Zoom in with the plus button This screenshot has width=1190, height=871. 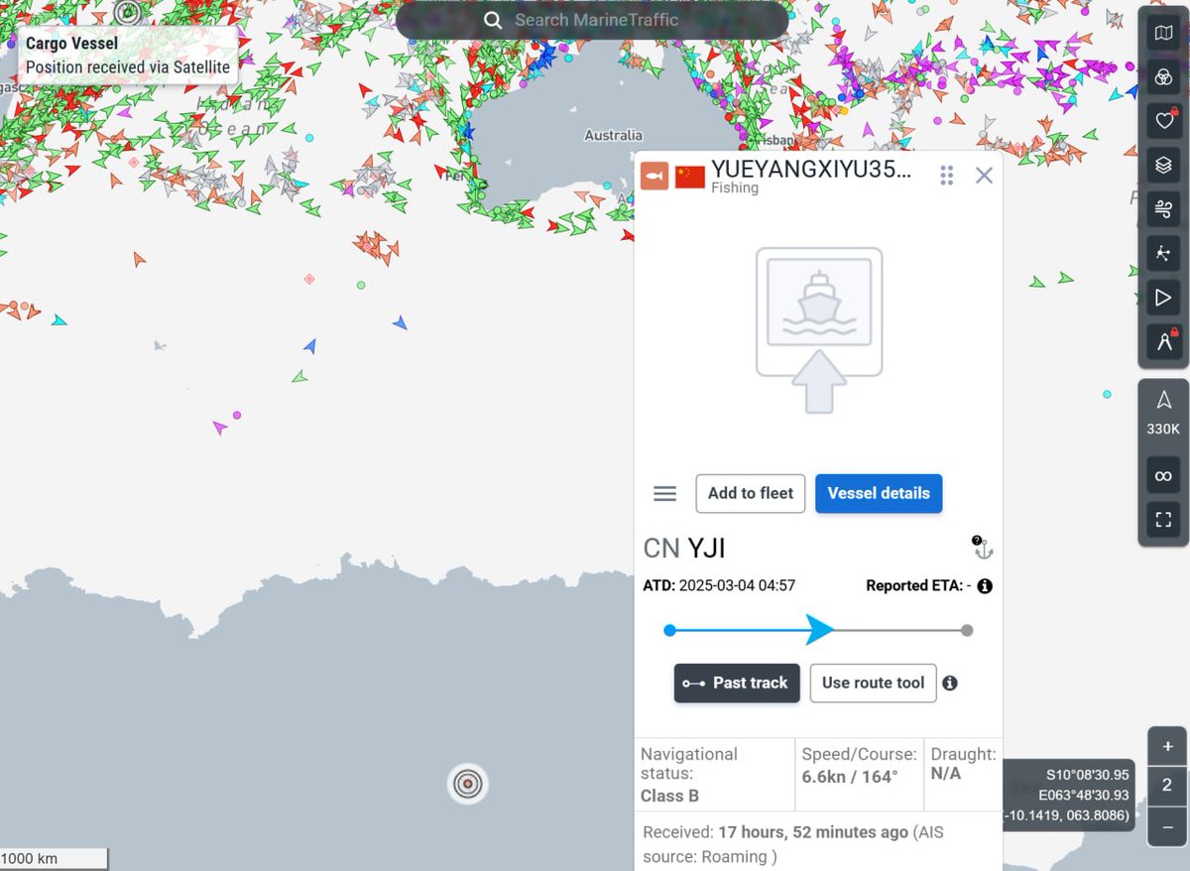[x=1167, y=747]
